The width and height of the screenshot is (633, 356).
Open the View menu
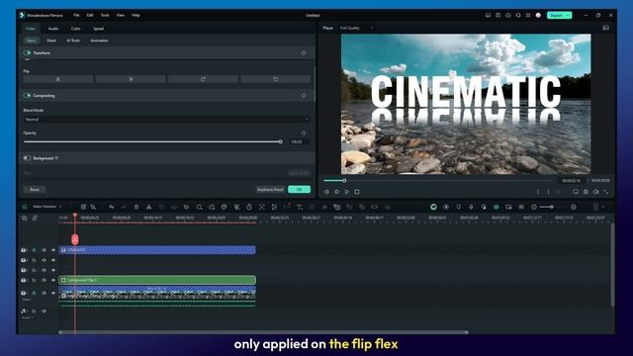121,16
